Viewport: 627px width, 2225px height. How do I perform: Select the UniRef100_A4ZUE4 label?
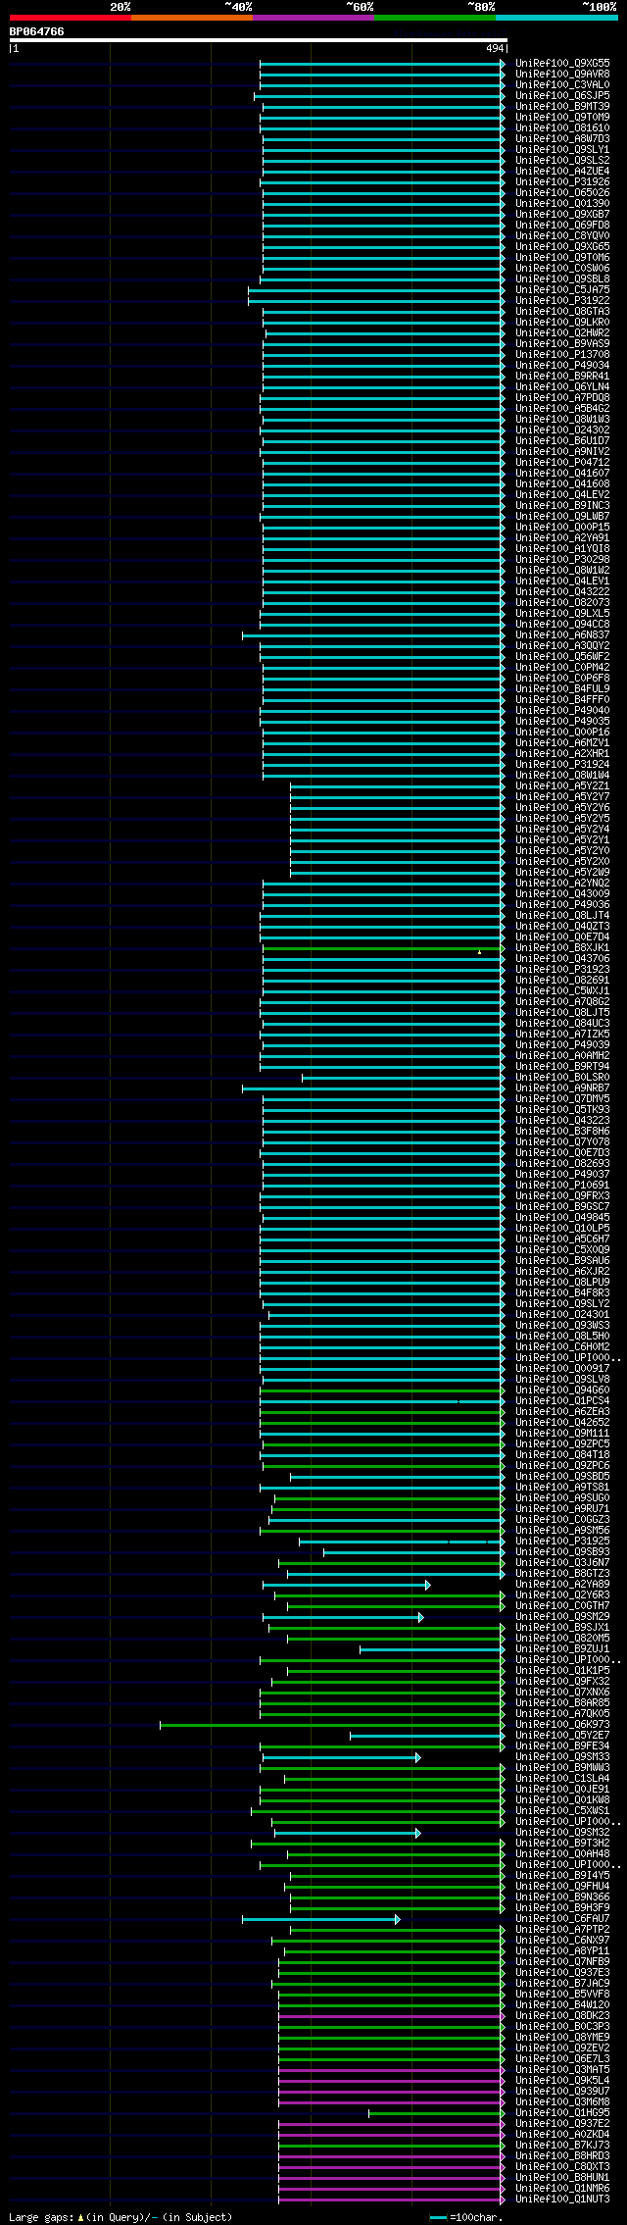[x=562, y=171]
